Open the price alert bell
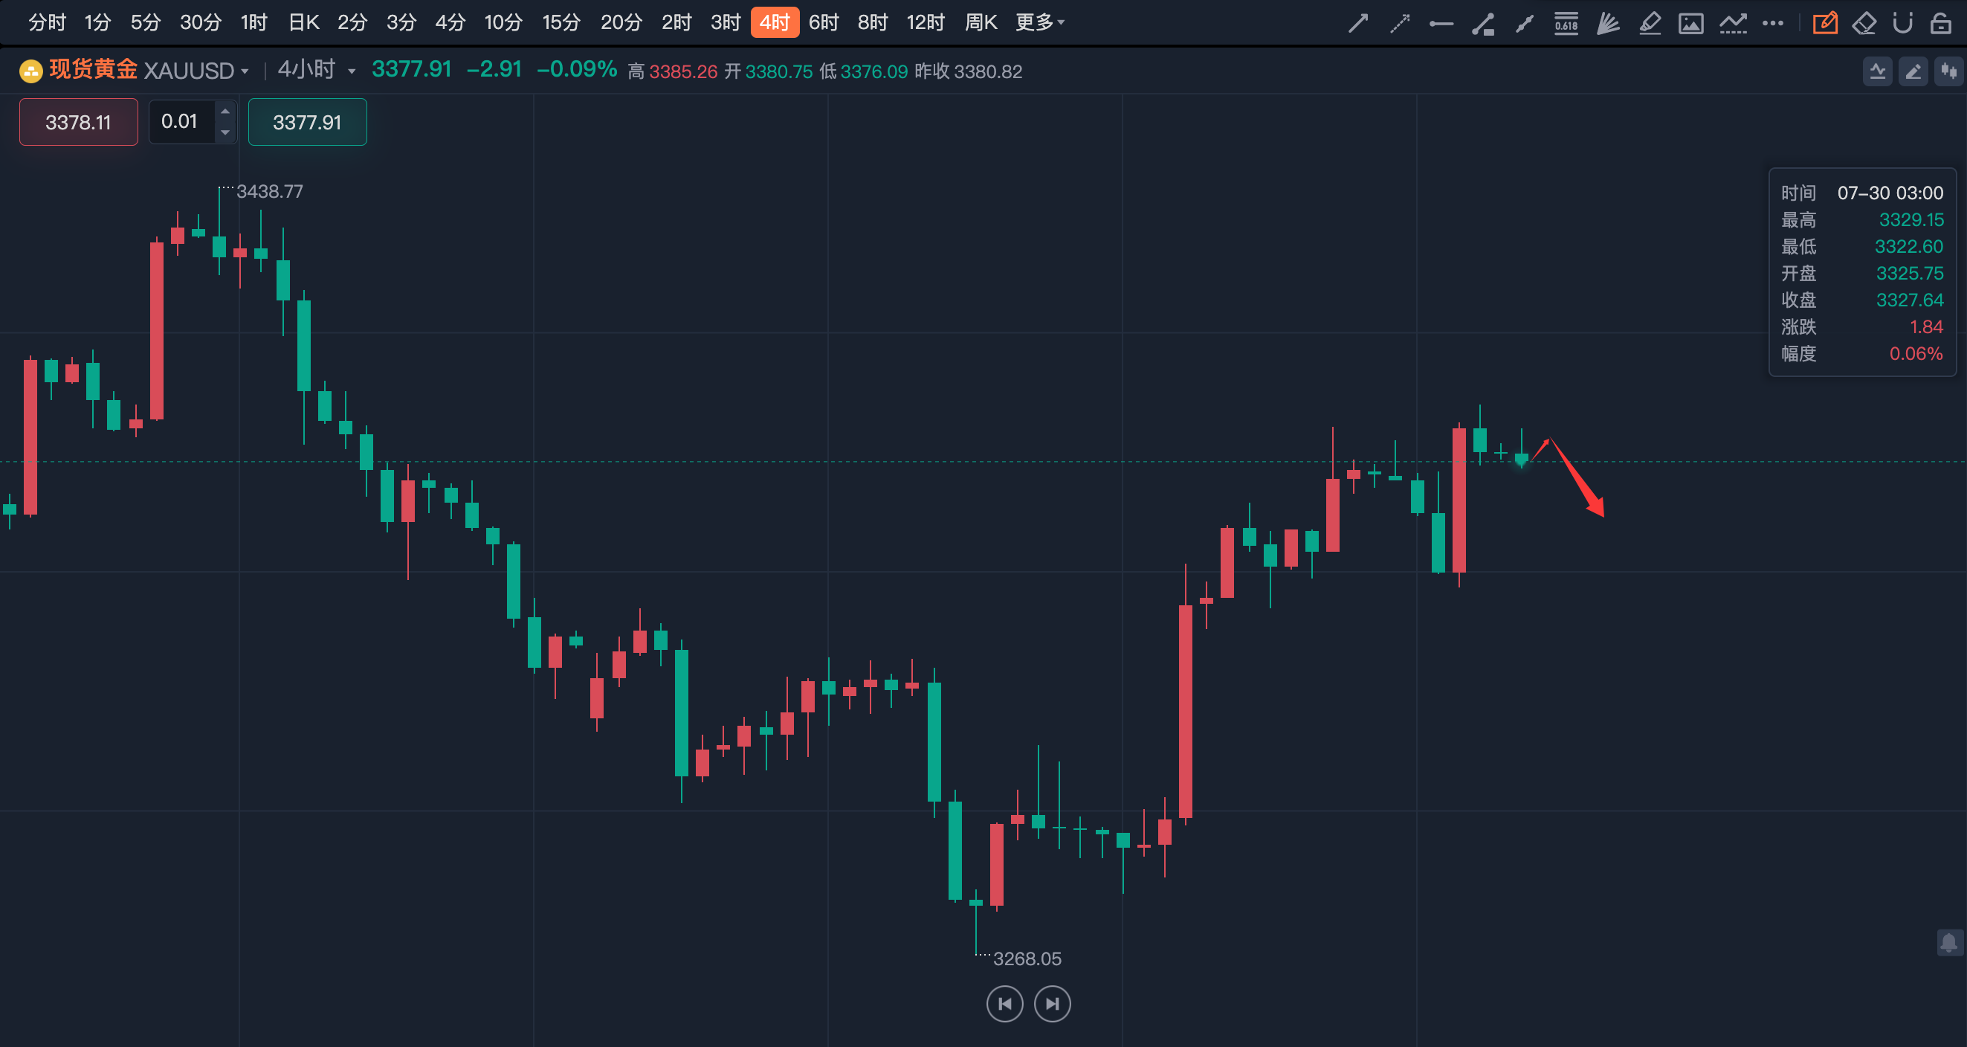Screen dimensions: 1967x1047 (x=1948, y=942)
